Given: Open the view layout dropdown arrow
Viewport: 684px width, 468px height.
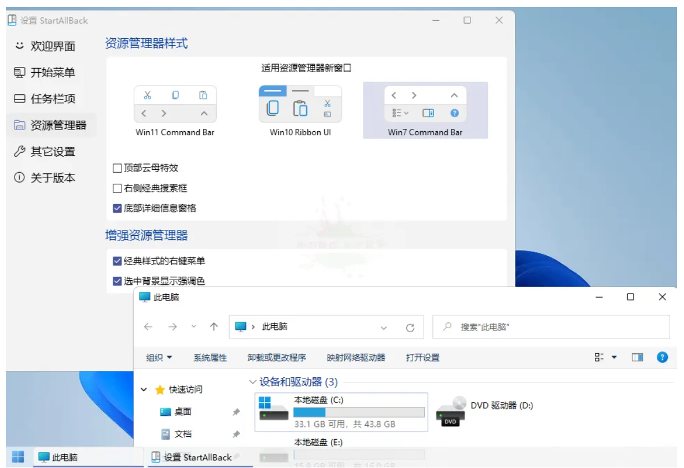Looking at the screenshot, I should (613, 357).
